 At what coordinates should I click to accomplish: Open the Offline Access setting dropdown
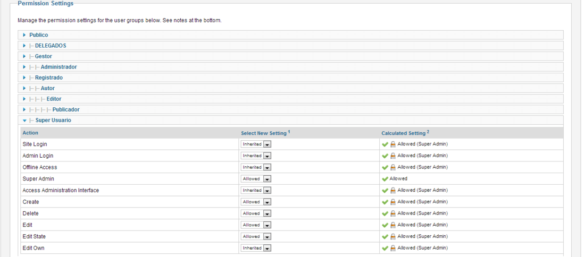pyautogui.click(x=256, y=167)
